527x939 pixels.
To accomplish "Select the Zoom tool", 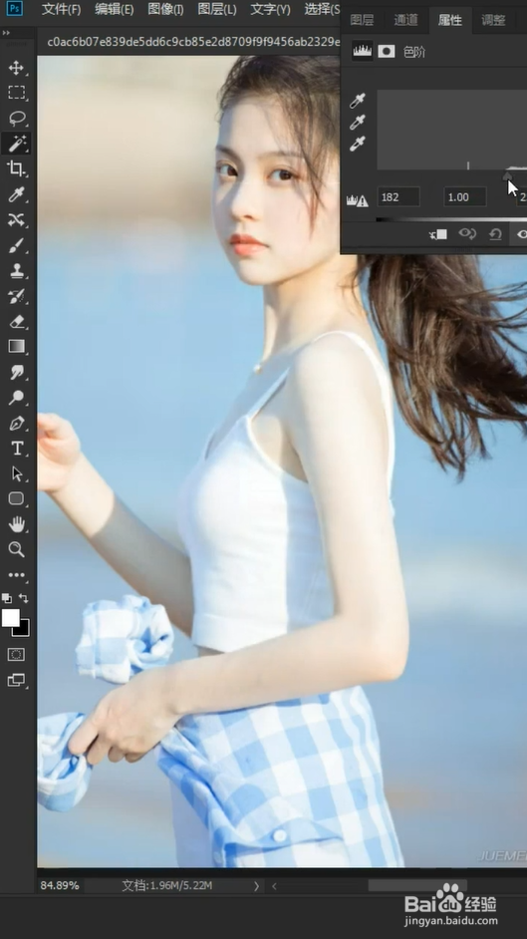I will 16,549.
